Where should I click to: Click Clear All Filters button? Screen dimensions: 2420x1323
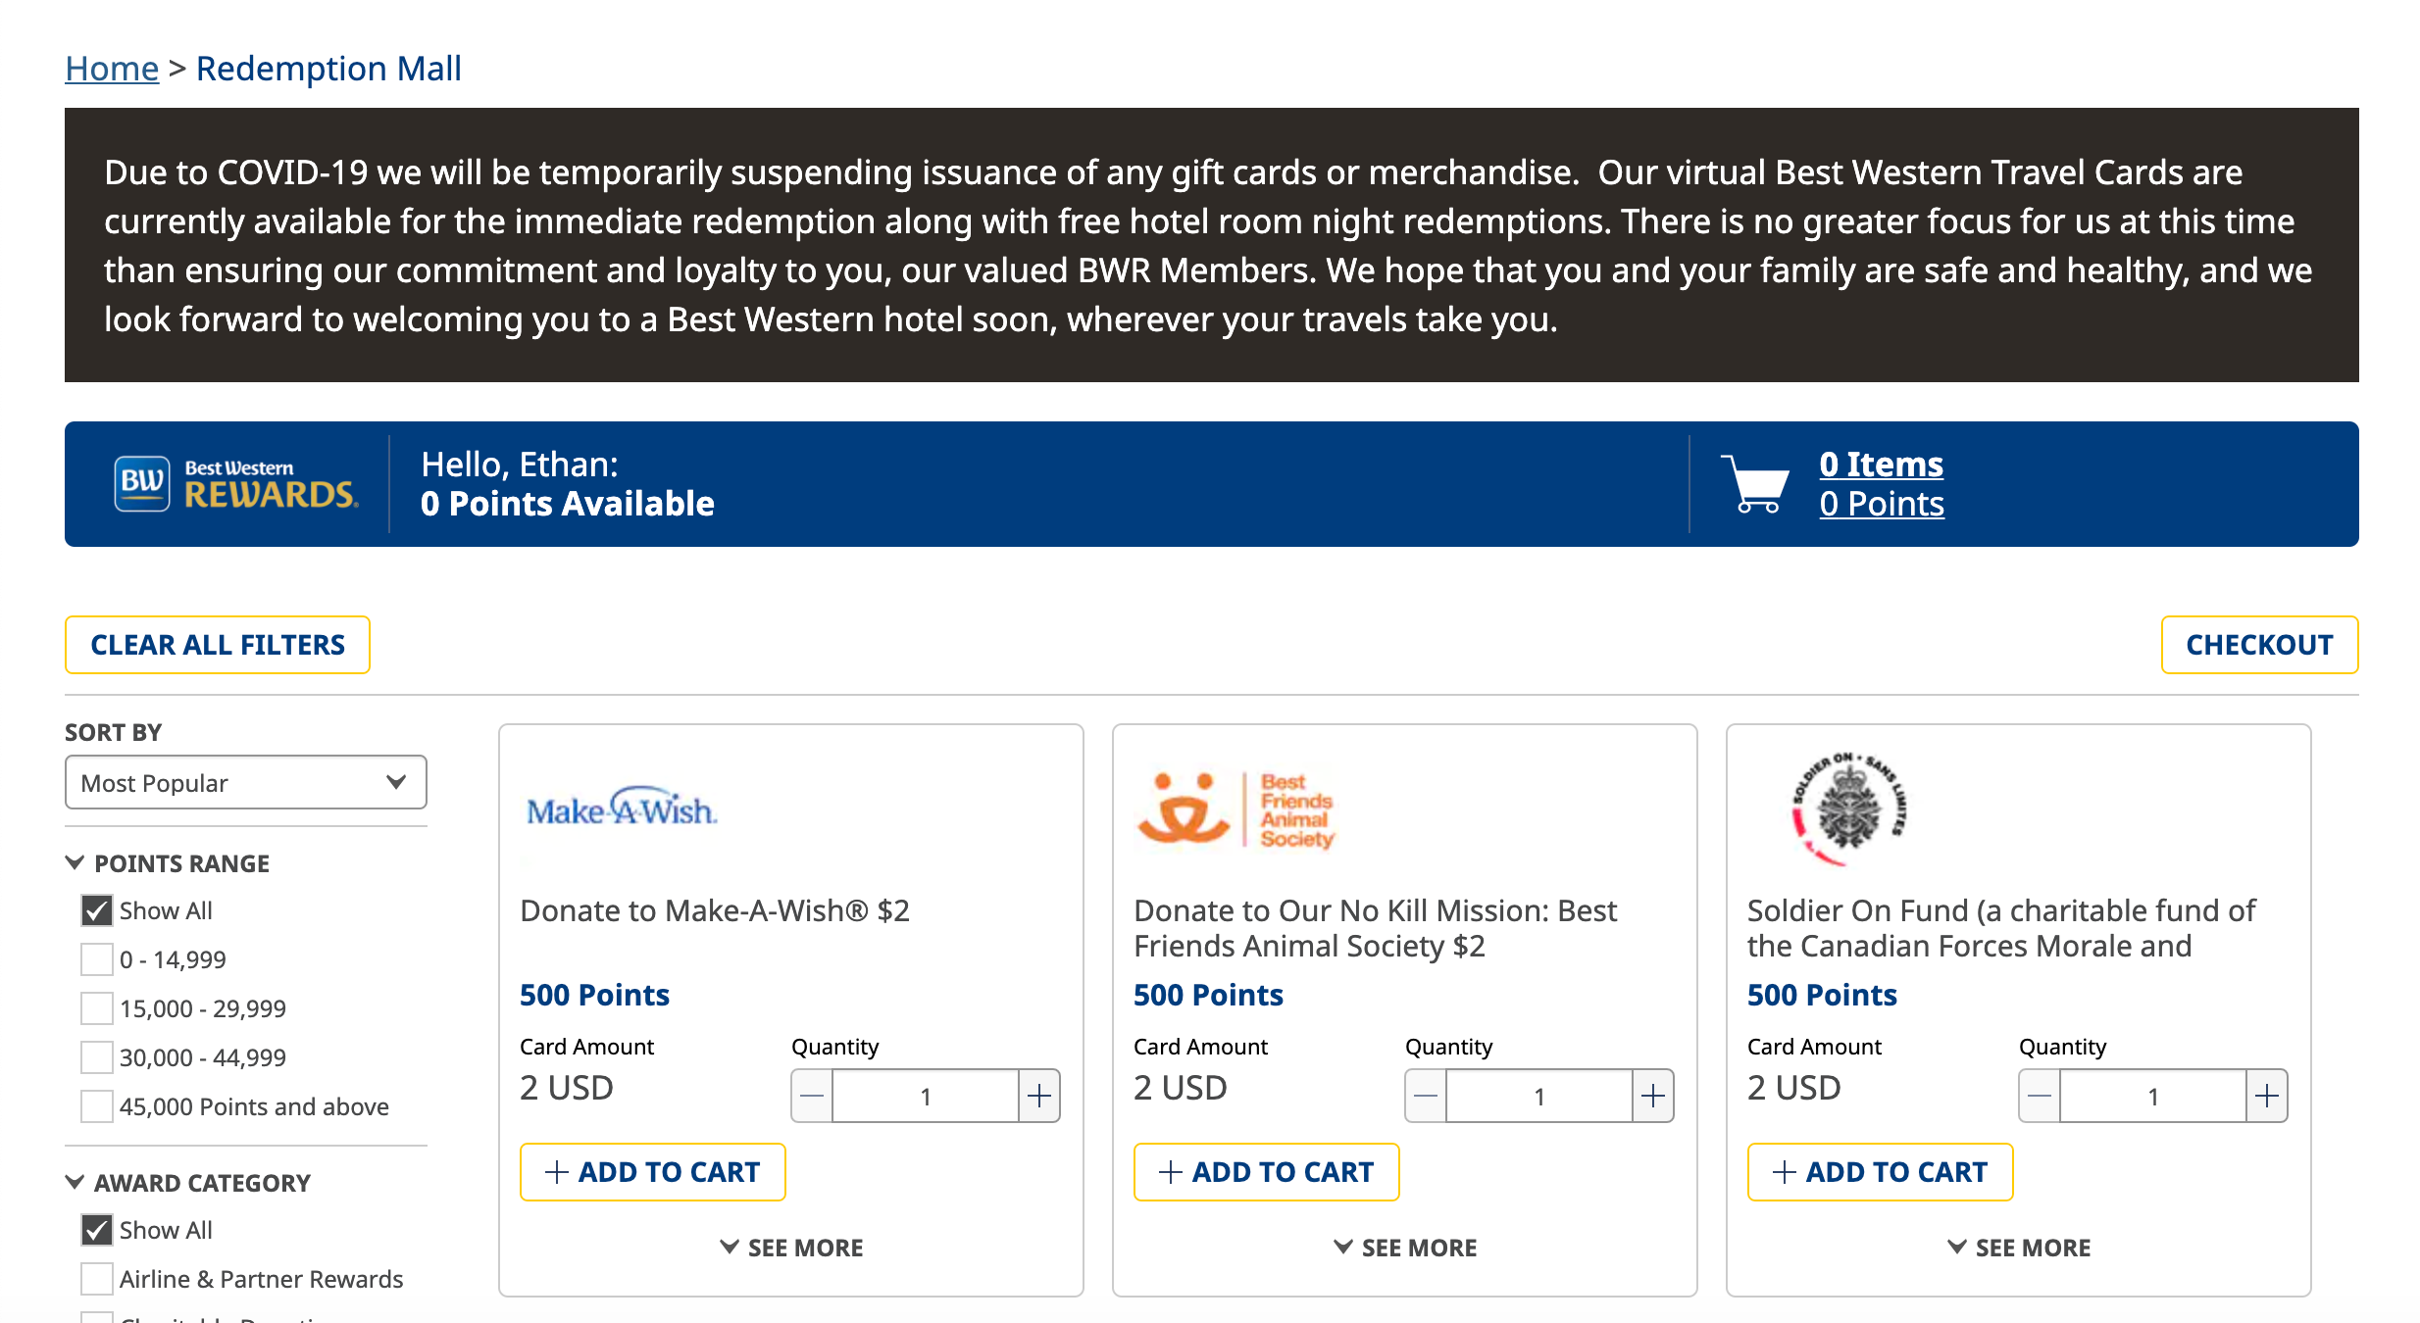click(218, 645)
